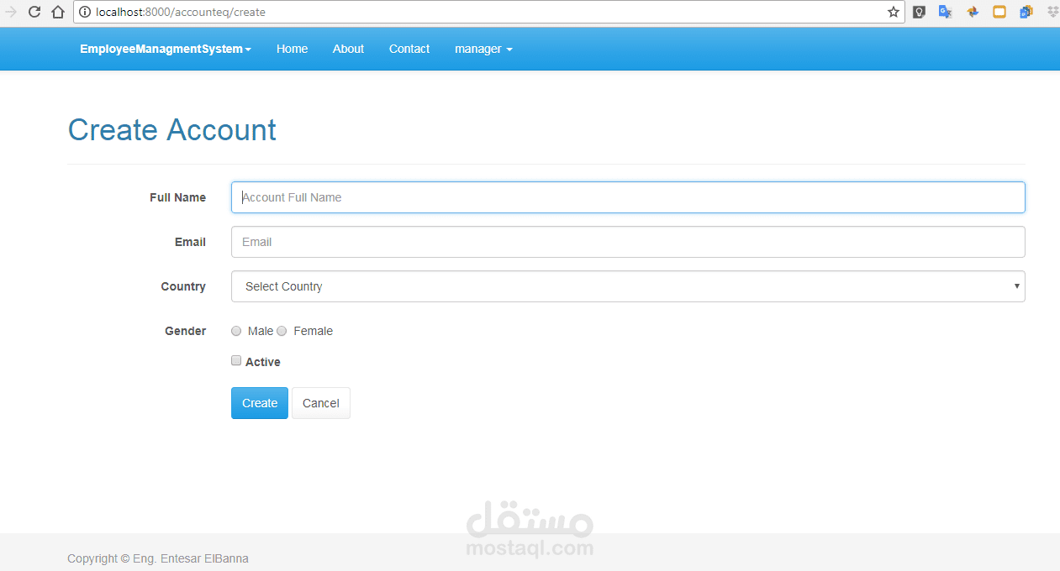The height and width of the screenshot is (571, 1060).
Task: Click the Email field label
Action: [x=190, y=242]
